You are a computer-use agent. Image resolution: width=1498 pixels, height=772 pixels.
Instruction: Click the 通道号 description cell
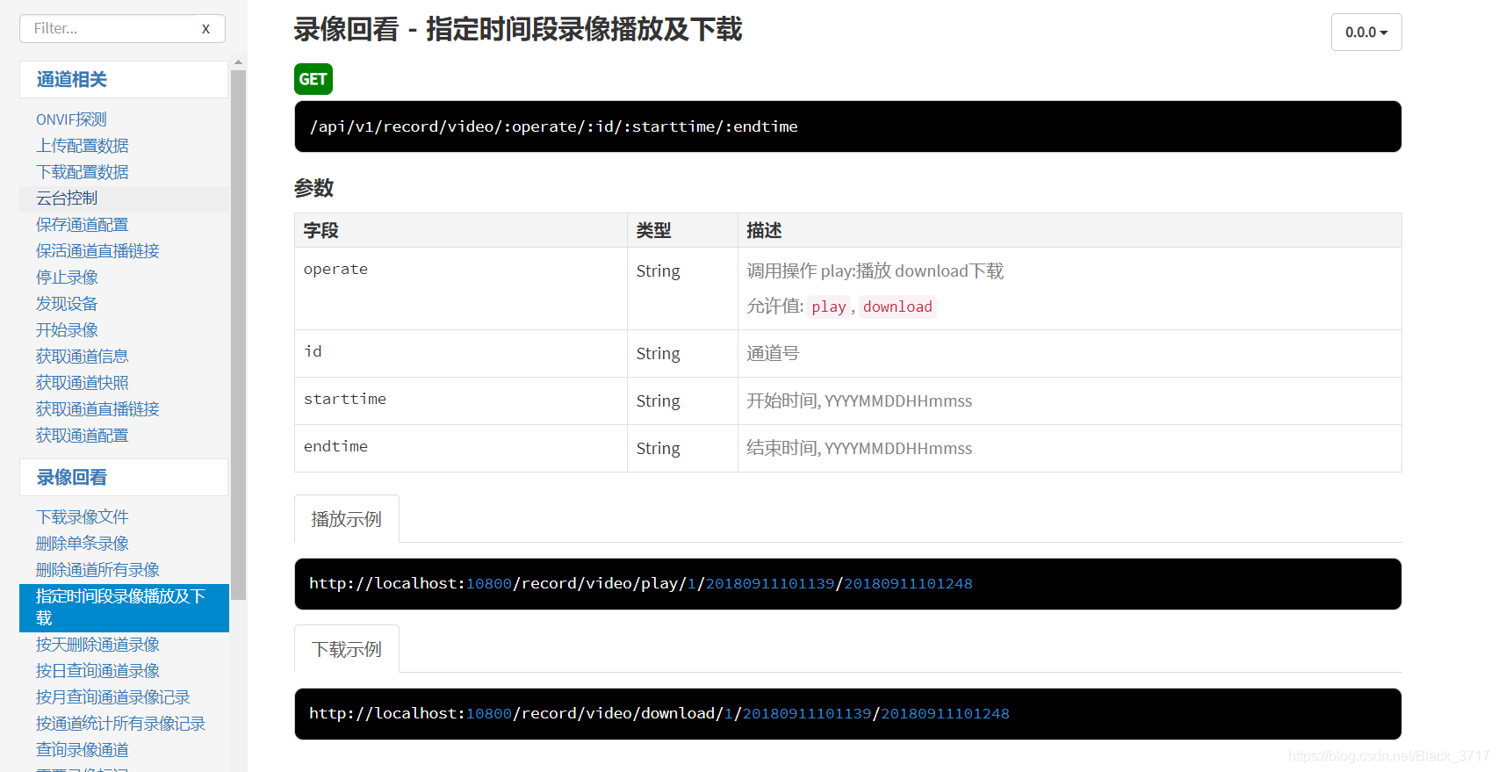coord(1069,354)
